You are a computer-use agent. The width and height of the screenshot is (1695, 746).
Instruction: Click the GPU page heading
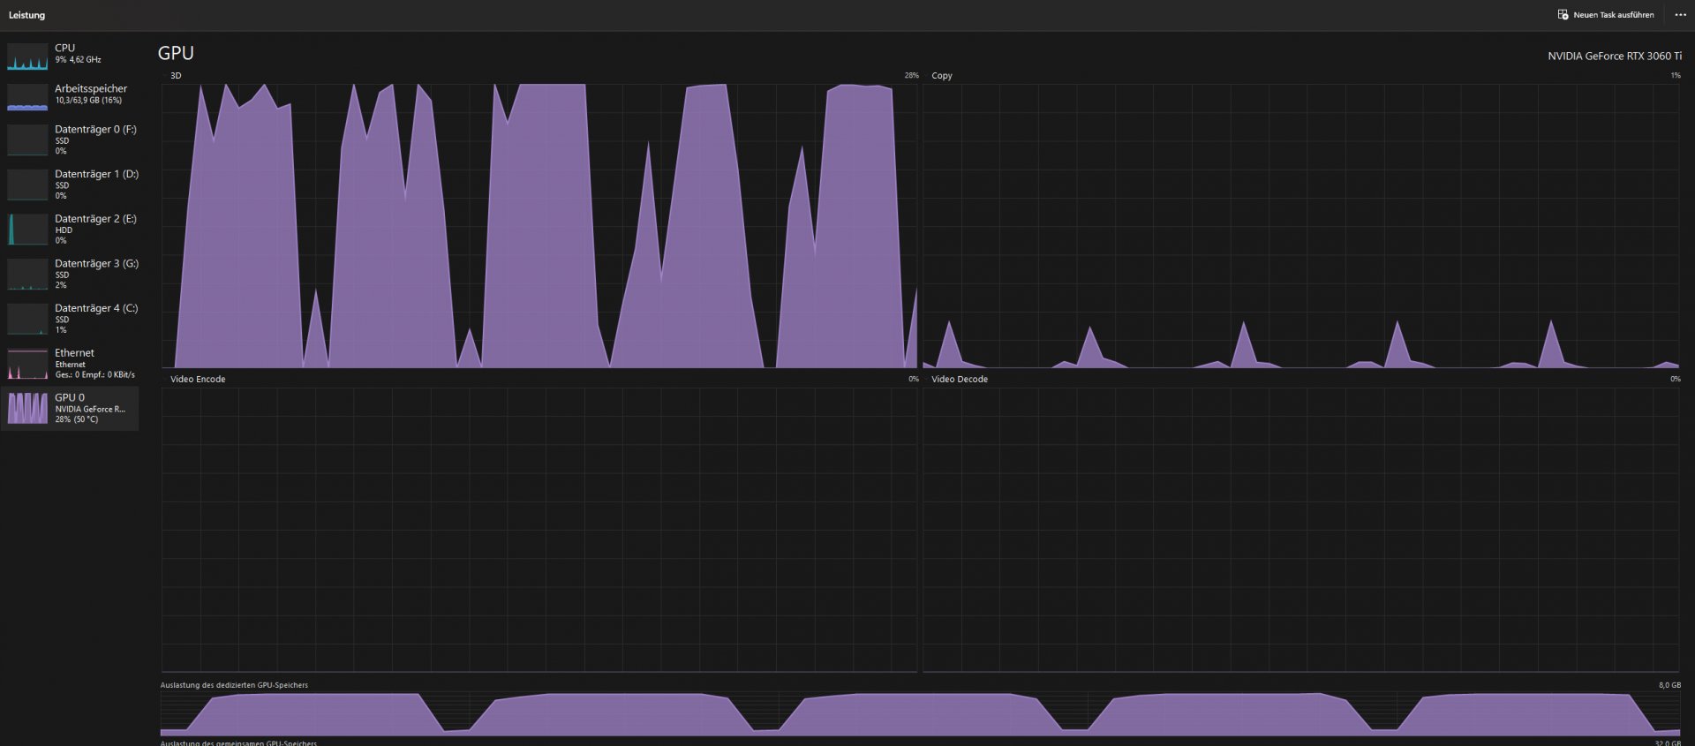176,53
